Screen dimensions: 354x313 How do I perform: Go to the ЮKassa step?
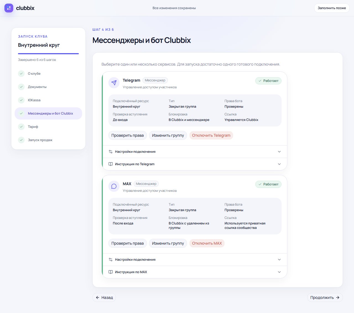pos(48,100)
